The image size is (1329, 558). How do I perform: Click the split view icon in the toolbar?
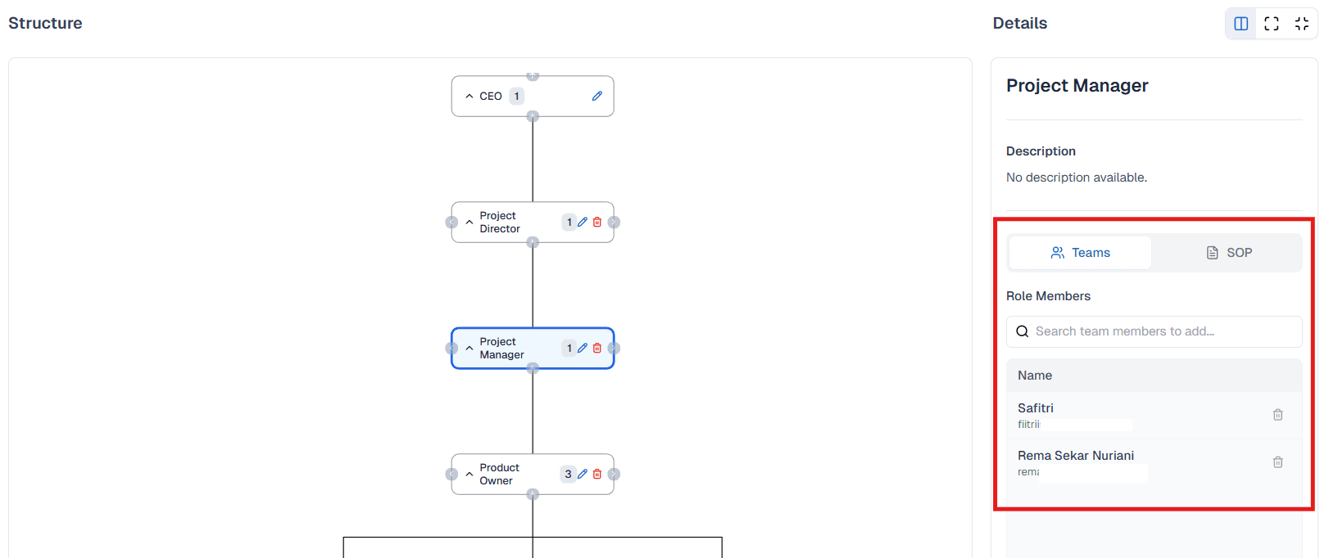pos(1240,23)
